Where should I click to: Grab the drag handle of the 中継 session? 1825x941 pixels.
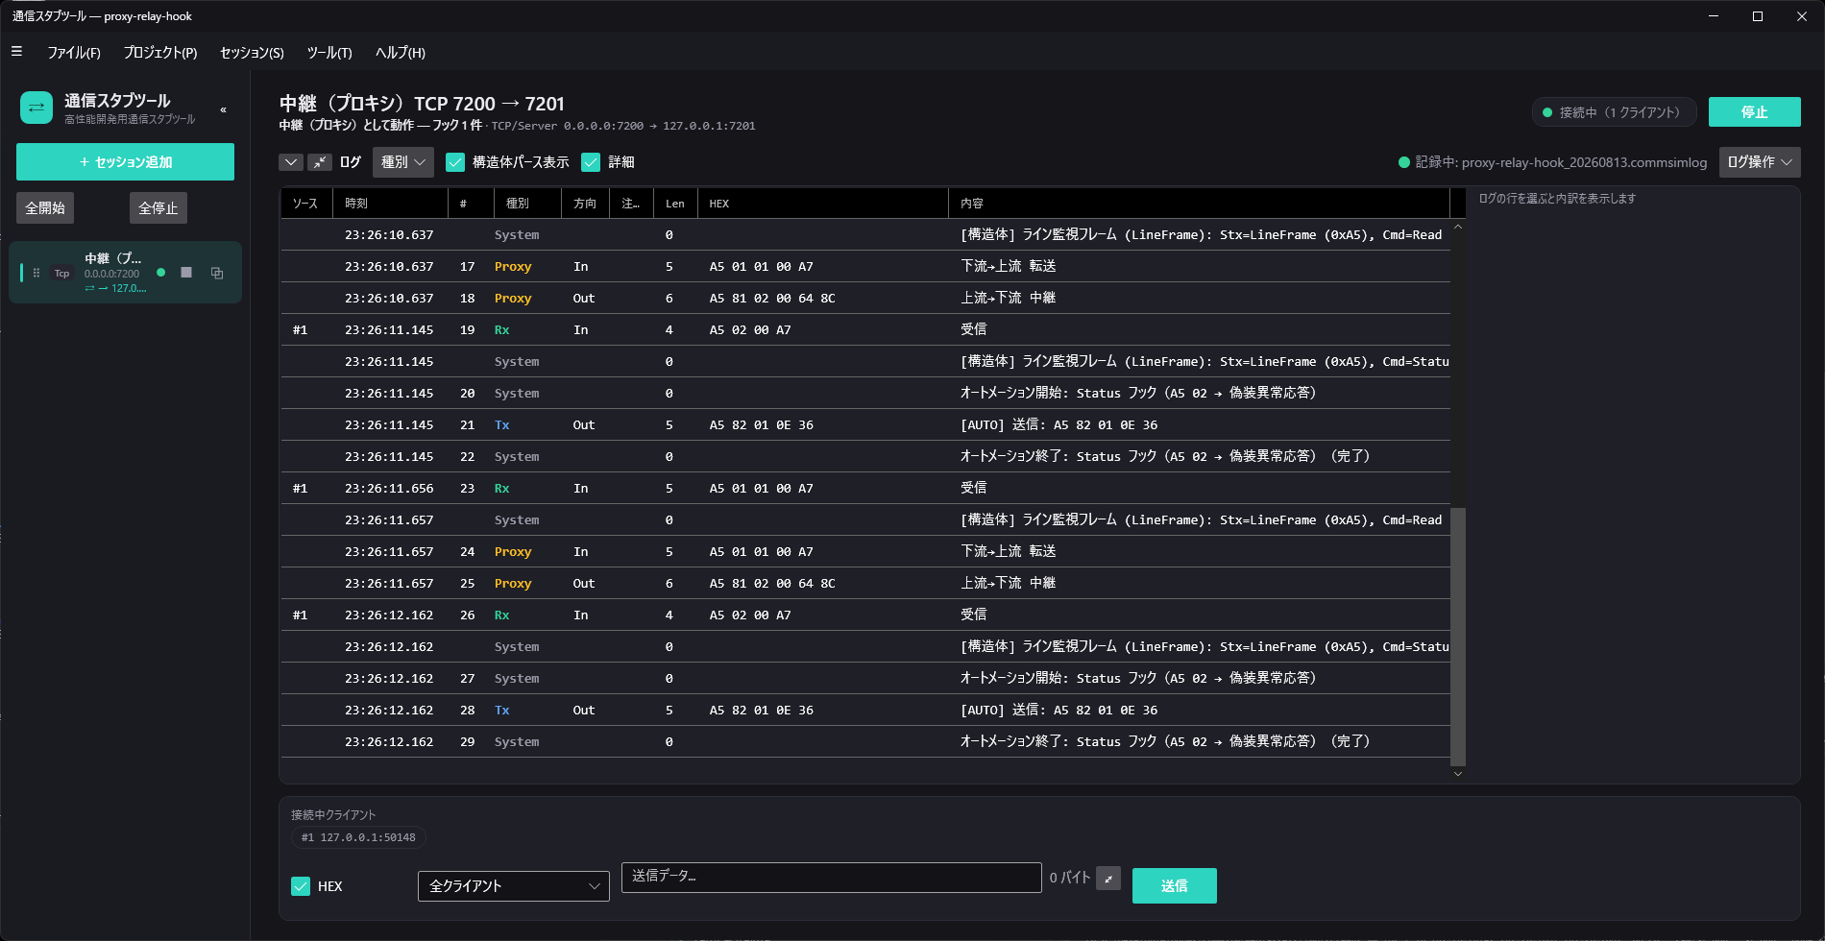click(36, 273)
